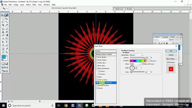
Task: Enable the Inner Shadow checkbox
Action: [97, 60]
